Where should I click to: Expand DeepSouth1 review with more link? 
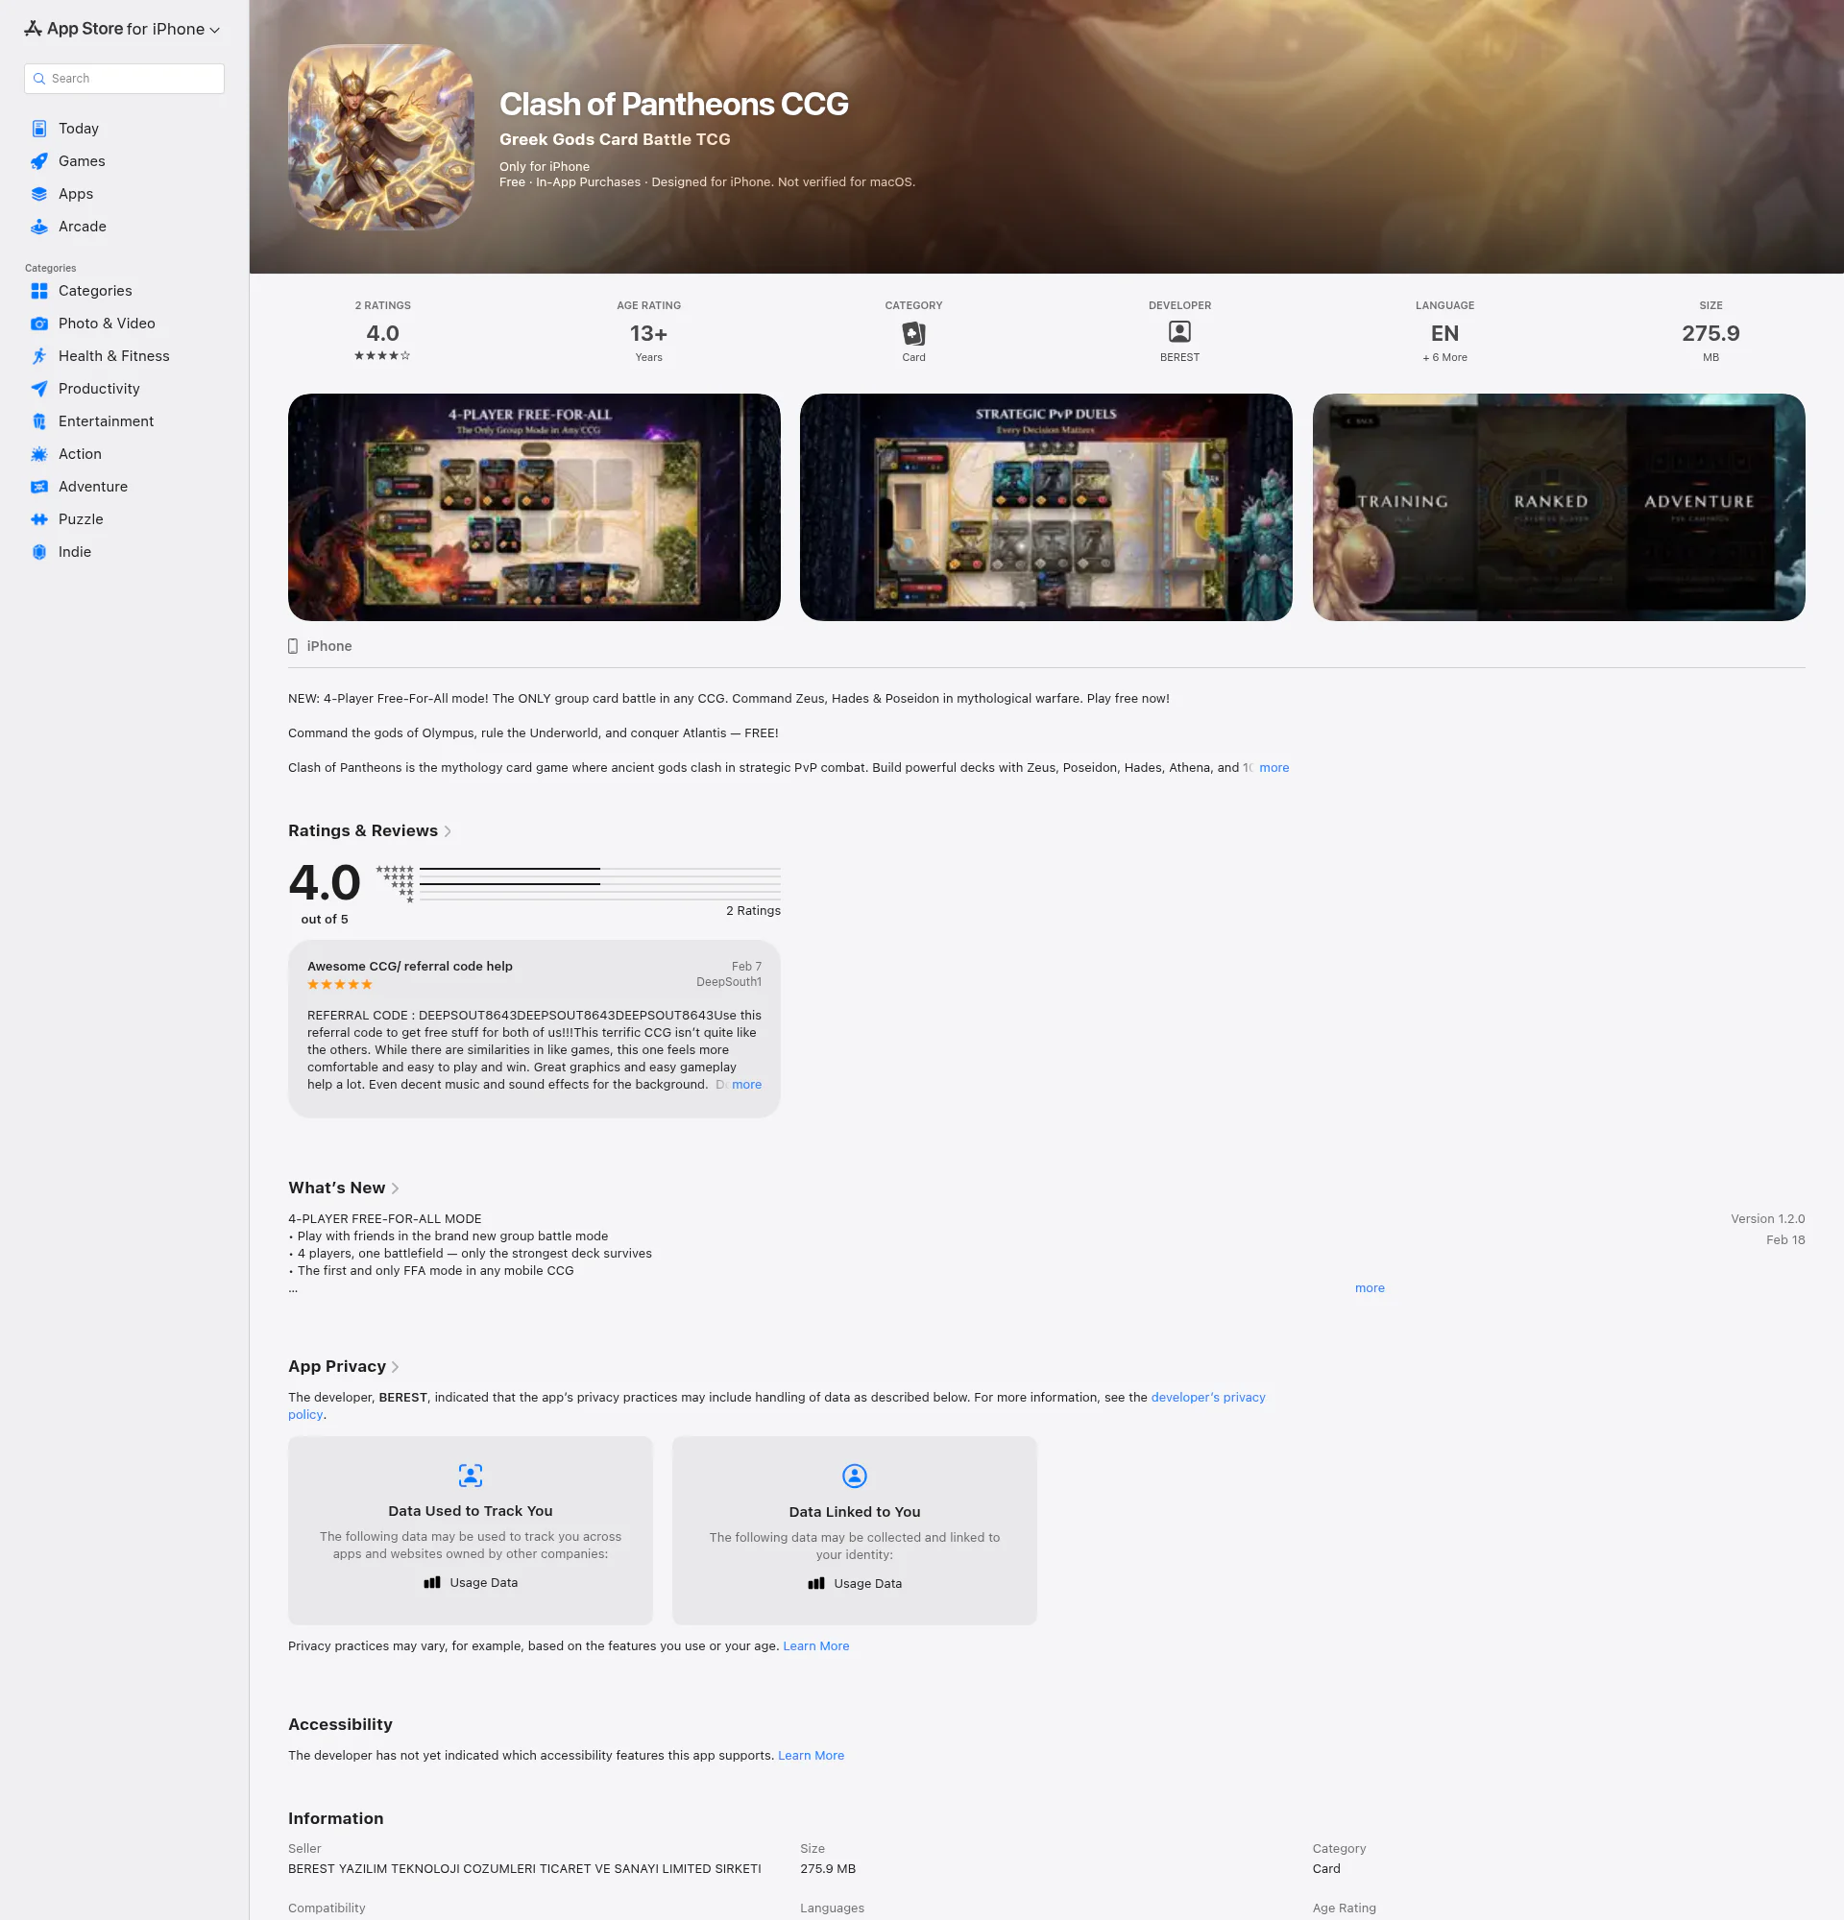click(x=746, y=1085)
